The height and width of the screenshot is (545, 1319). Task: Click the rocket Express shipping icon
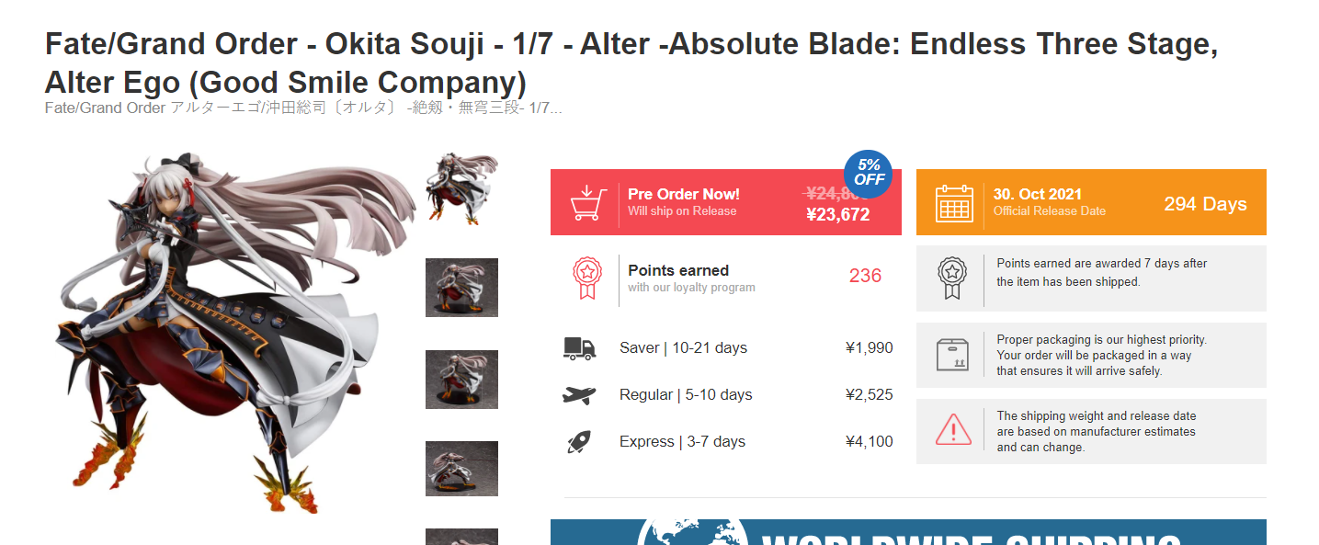pos(578,442)
